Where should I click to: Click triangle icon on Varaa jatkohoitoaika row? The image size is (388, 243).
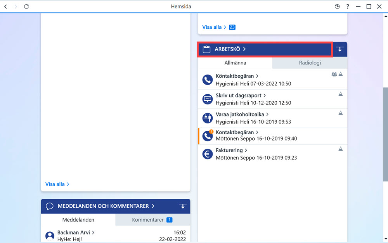[341, 113]
